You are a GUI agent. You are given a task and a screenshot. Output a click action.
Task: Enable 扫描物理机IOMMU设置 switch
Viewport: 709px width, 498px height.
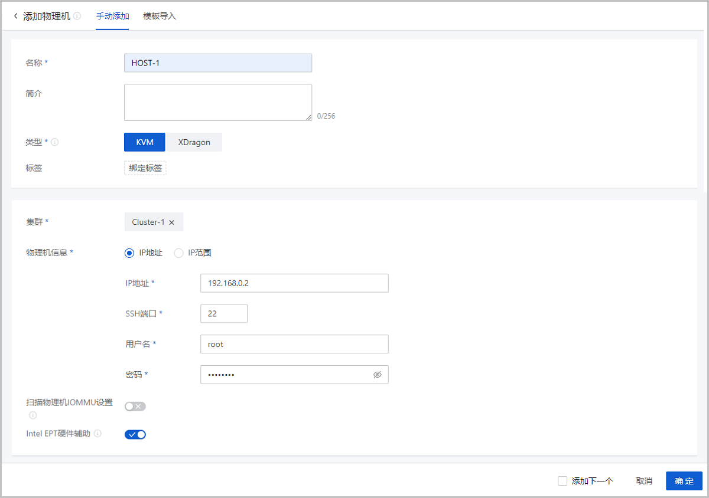tap(135, 406)
